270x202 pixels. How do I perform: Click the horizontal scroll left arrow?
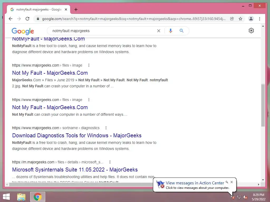coord(7,184)
